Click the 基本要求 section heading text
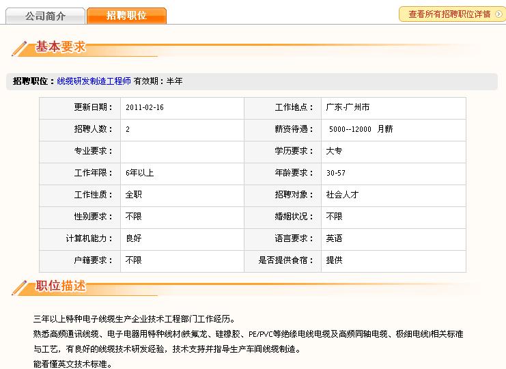 coord(61,47)
